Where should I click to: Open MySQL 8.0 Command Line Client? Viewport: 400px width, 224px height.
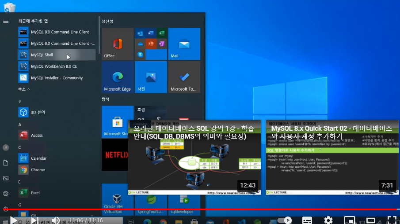57,32
